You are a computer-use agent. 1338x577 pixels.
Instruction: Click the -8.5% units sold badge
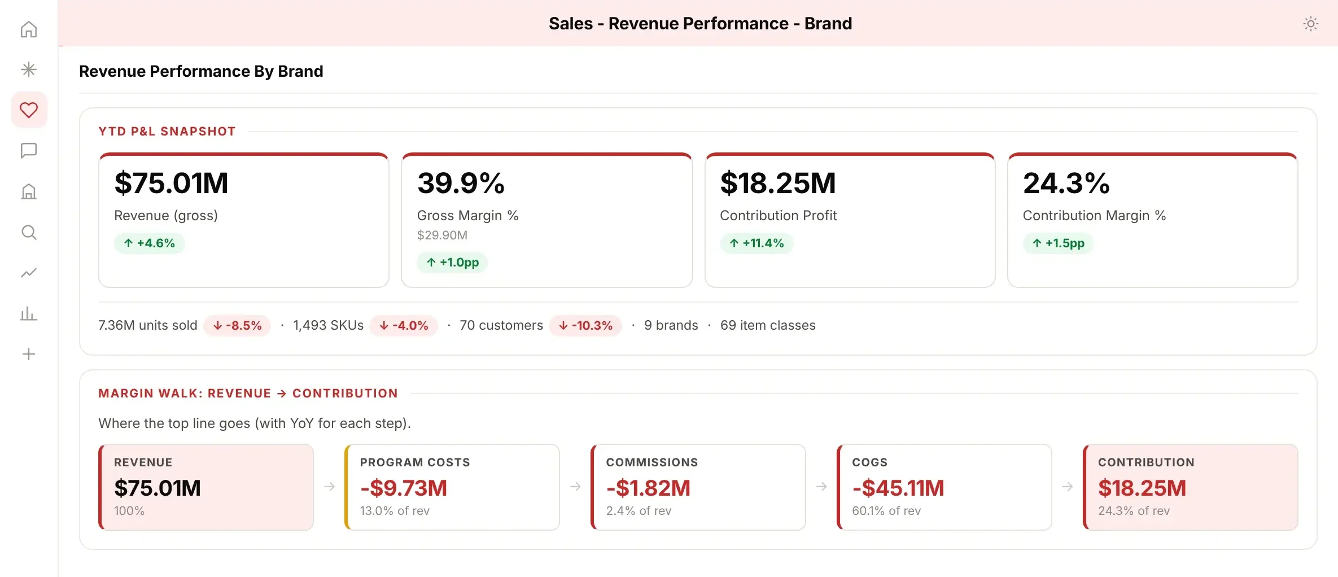pos(237,325)
